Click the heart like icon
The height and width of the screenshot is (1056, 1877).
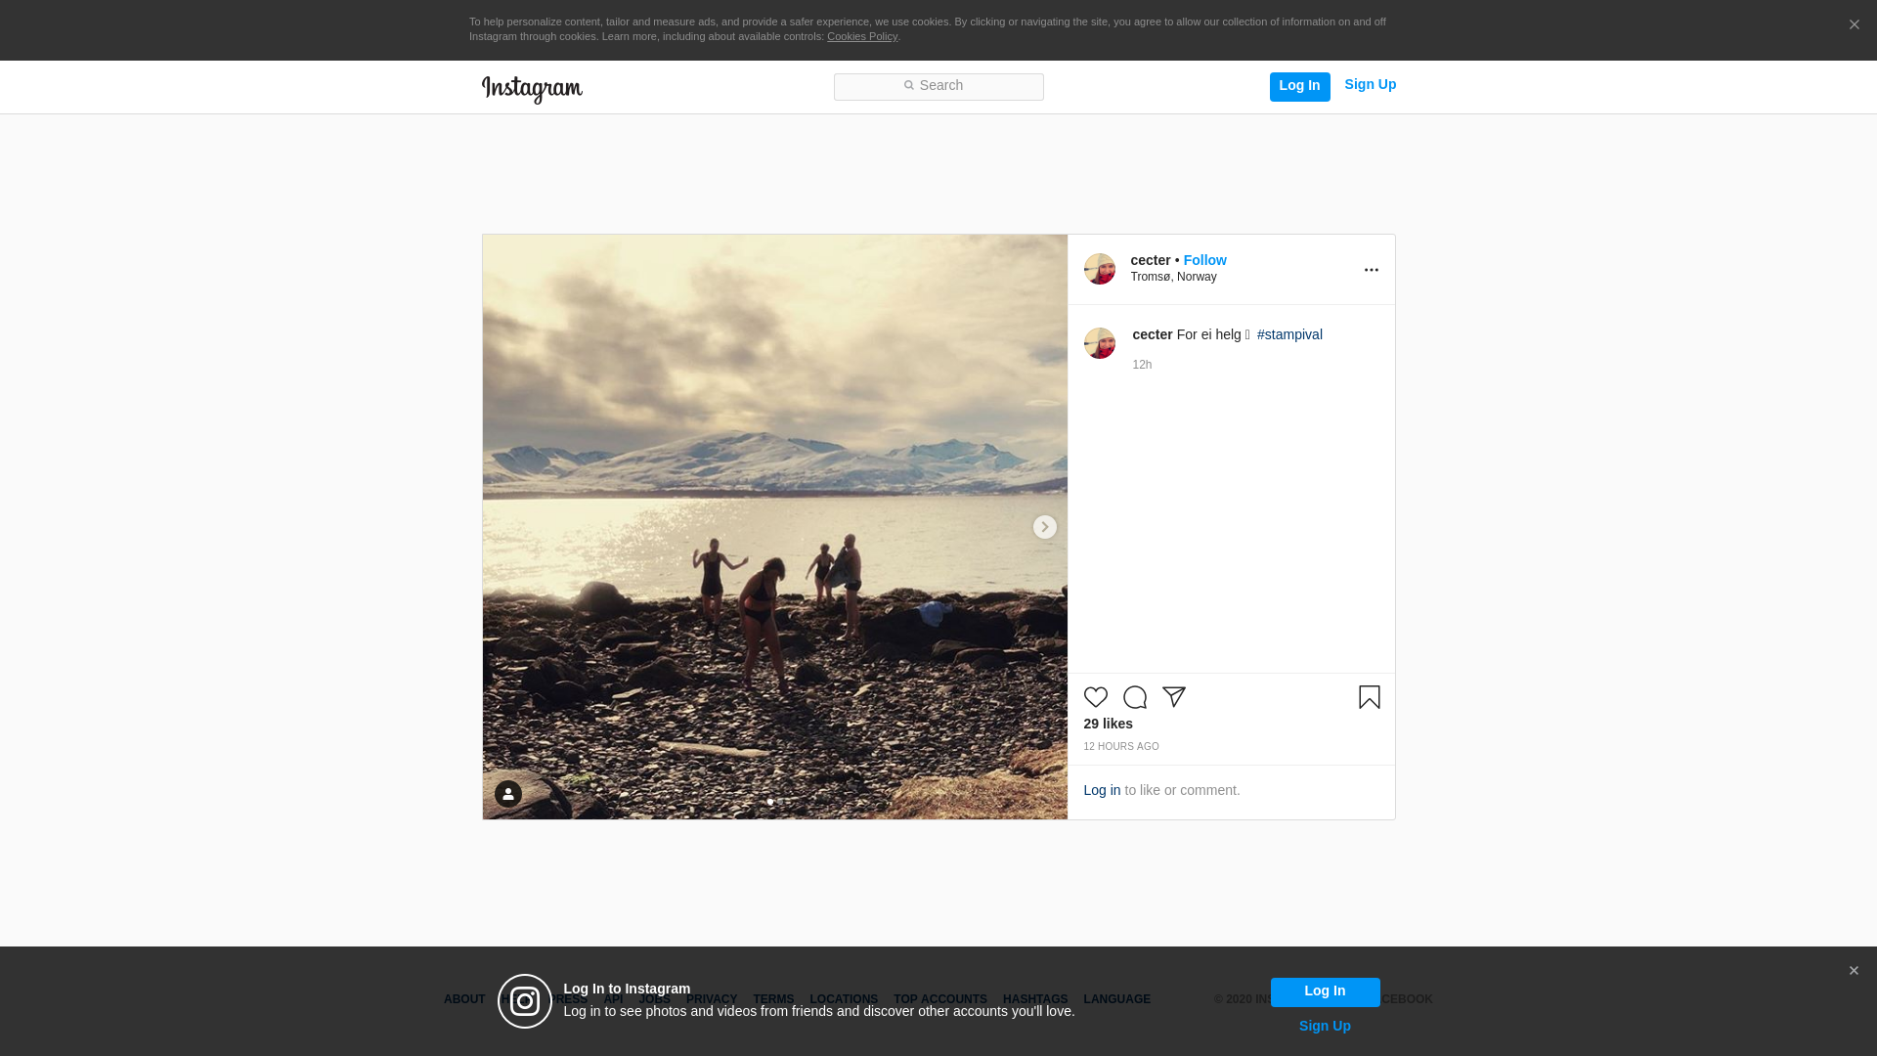[1096, 697]
